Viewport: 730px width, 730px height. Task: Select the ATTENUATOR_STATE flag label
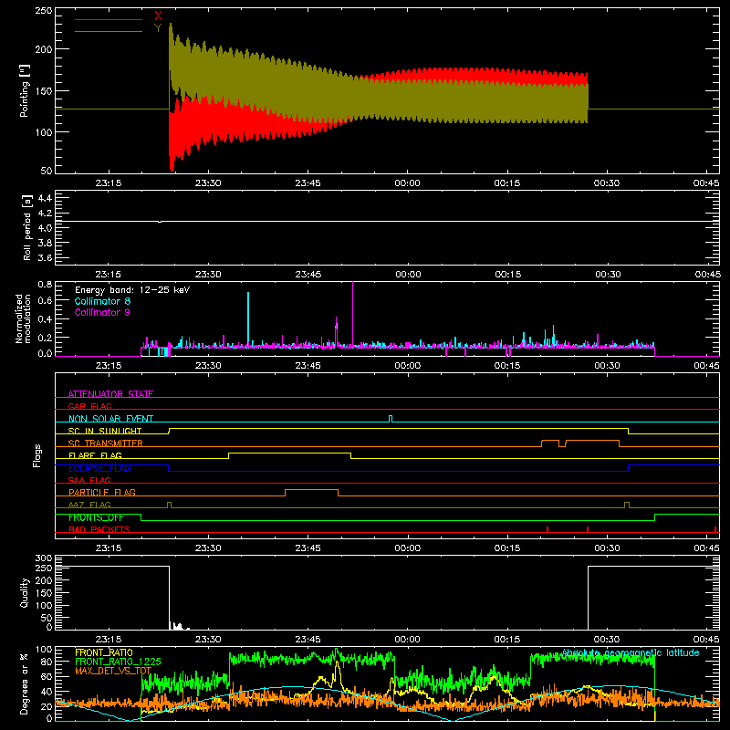[x=110, y=394]
